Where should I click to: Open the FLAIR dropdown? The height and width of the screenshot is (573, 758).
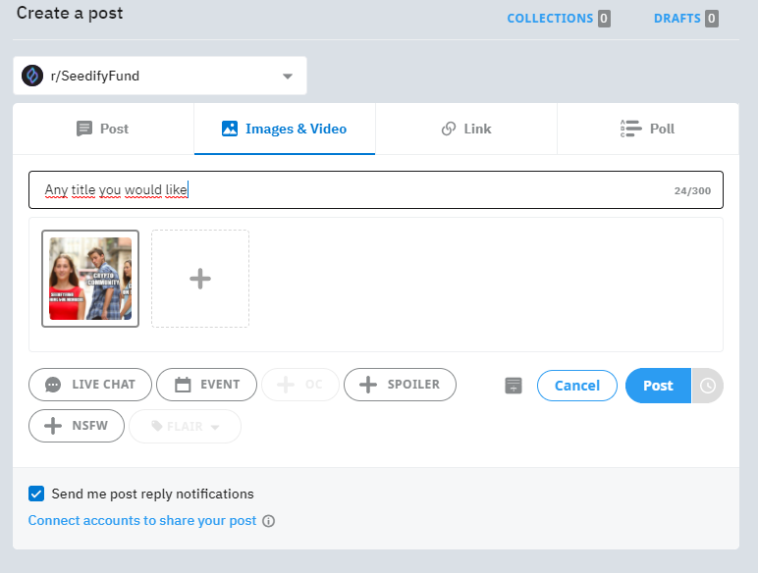click(185, 426)
